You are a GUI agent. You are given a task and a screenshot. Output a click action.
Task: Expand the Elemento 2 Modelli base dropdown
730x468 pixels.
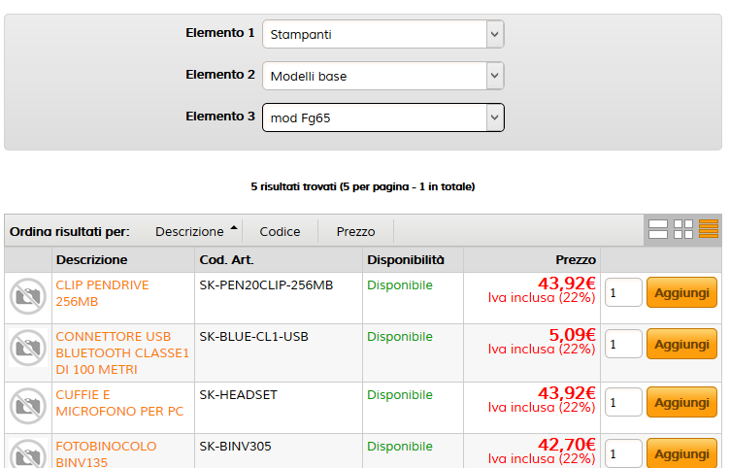383,76
